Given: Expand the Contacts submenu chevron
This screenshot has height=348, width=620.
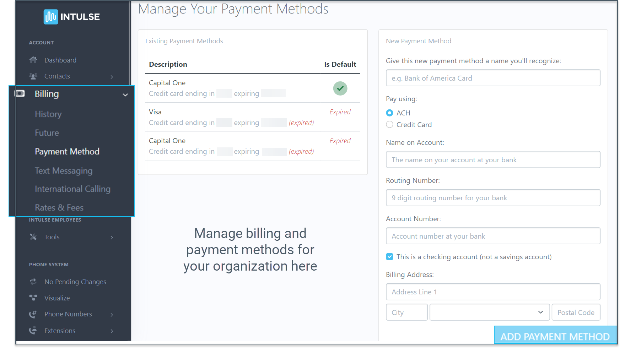Looking at the screenshot, I should tap(112, 77).
